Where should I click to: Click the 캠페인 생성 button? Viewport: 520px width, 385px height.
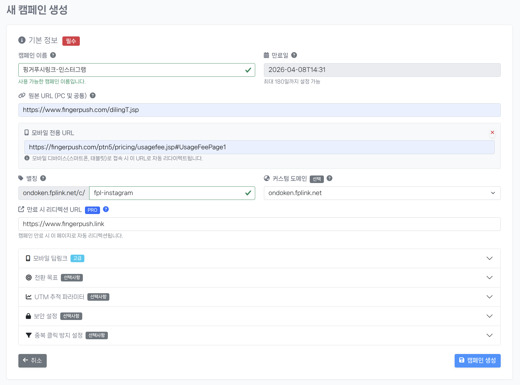pyautogui.click(x=477, y=360)
